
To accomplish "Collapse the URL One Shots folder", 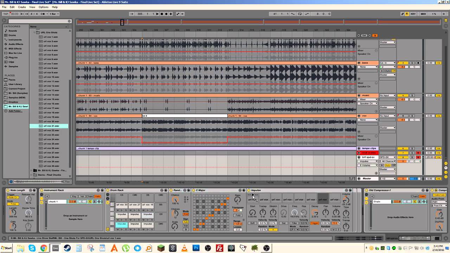I will (x=35, y=32).
